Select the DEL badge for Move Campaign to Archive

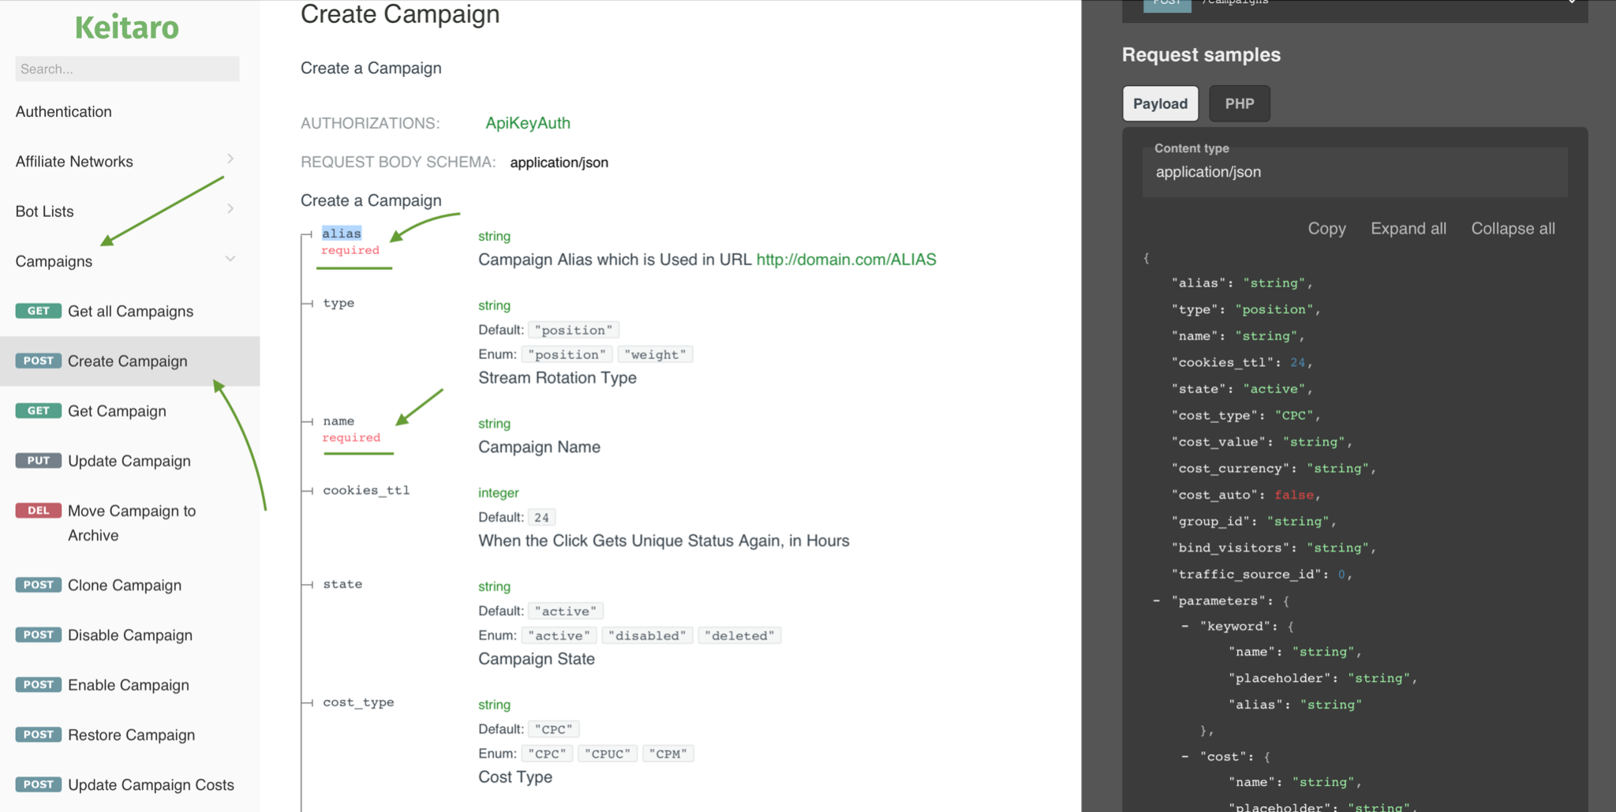tap(38, 510)
